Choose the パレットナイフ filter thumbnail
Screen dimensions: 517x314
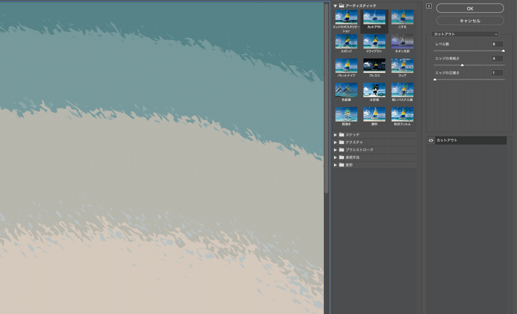tap(346, 66)
